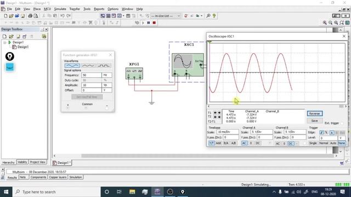Move cursor T2 left arrow

coord(215,117)
